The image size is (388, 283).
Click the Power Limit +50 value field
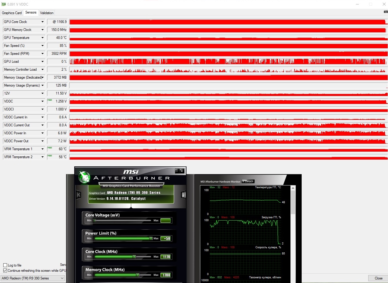click(166, 239)
